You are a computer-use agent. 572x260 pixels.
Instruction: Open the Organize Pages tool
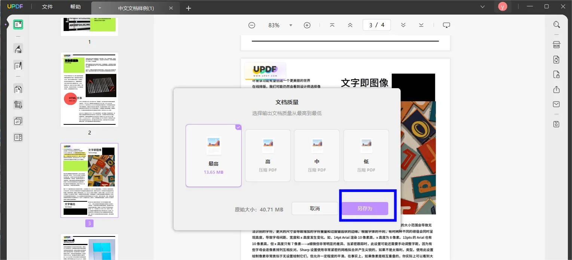18,89
